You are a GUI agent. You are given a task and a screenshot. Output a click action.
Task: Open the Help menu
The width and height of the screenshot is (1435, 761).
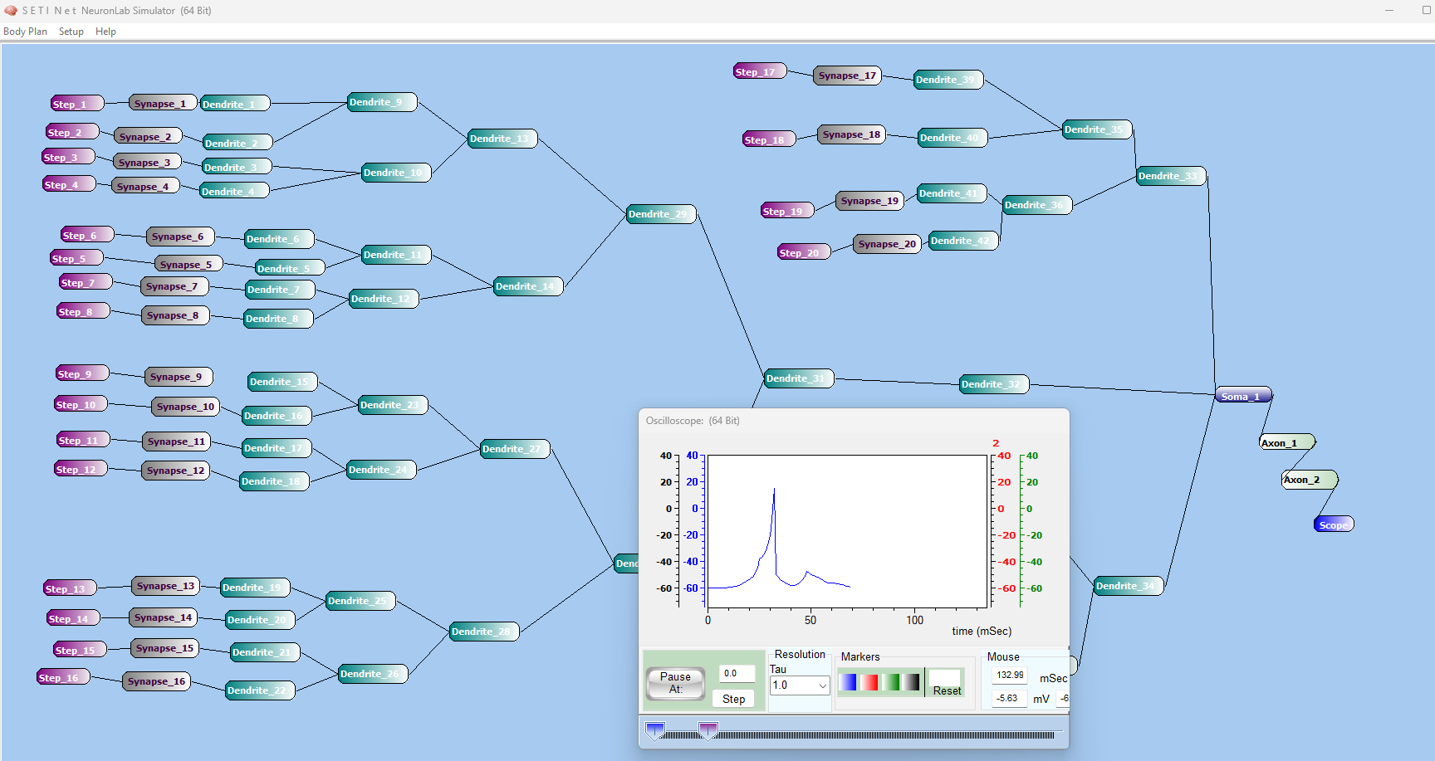[x=105, y=32]
